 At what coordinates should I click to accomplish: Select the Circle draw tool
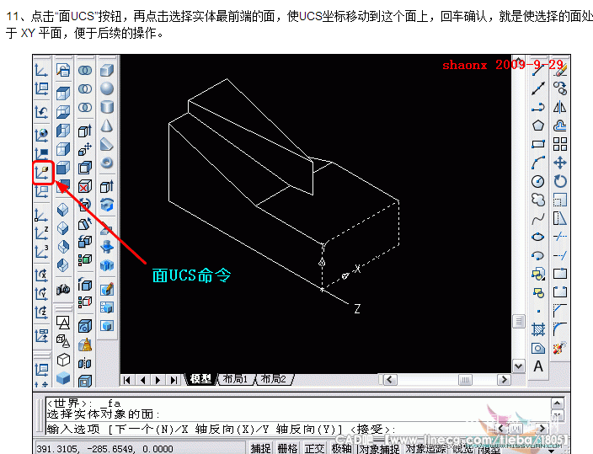click(537, 181)
